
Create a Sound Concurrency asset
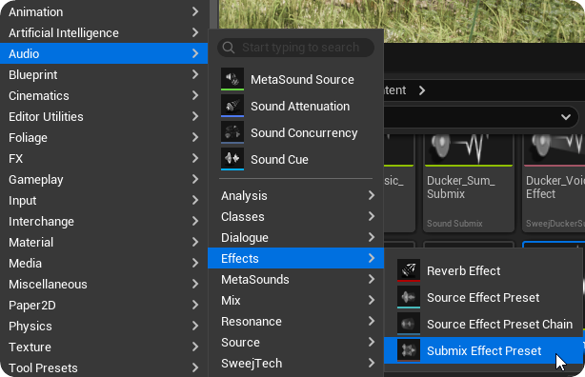[296, 132]
